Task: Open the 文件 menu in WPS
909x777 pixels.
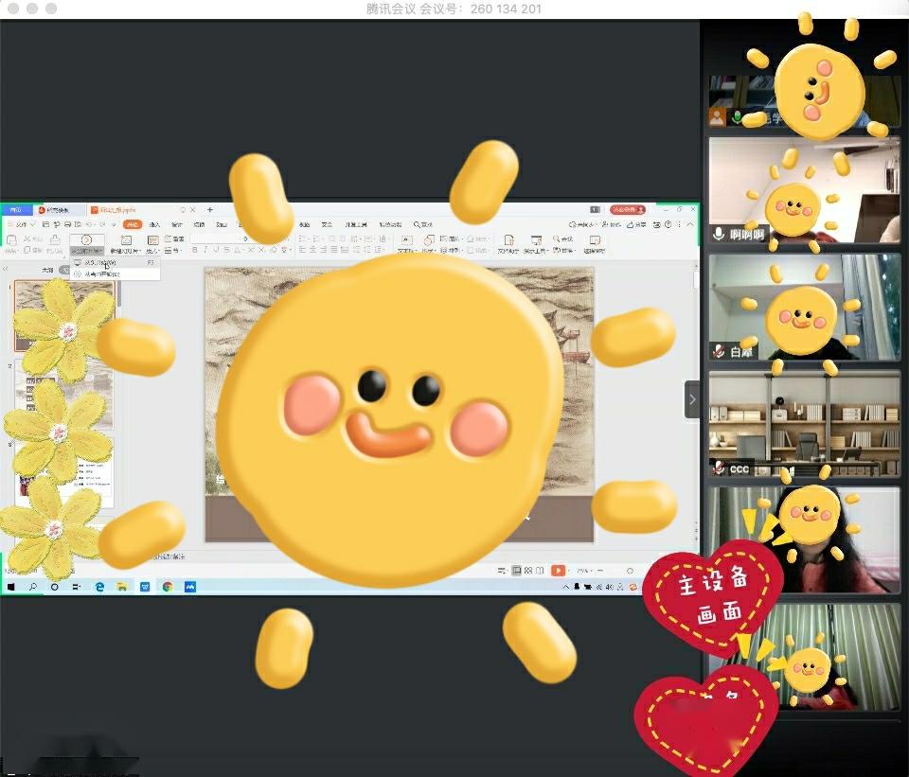Action: 22,224
